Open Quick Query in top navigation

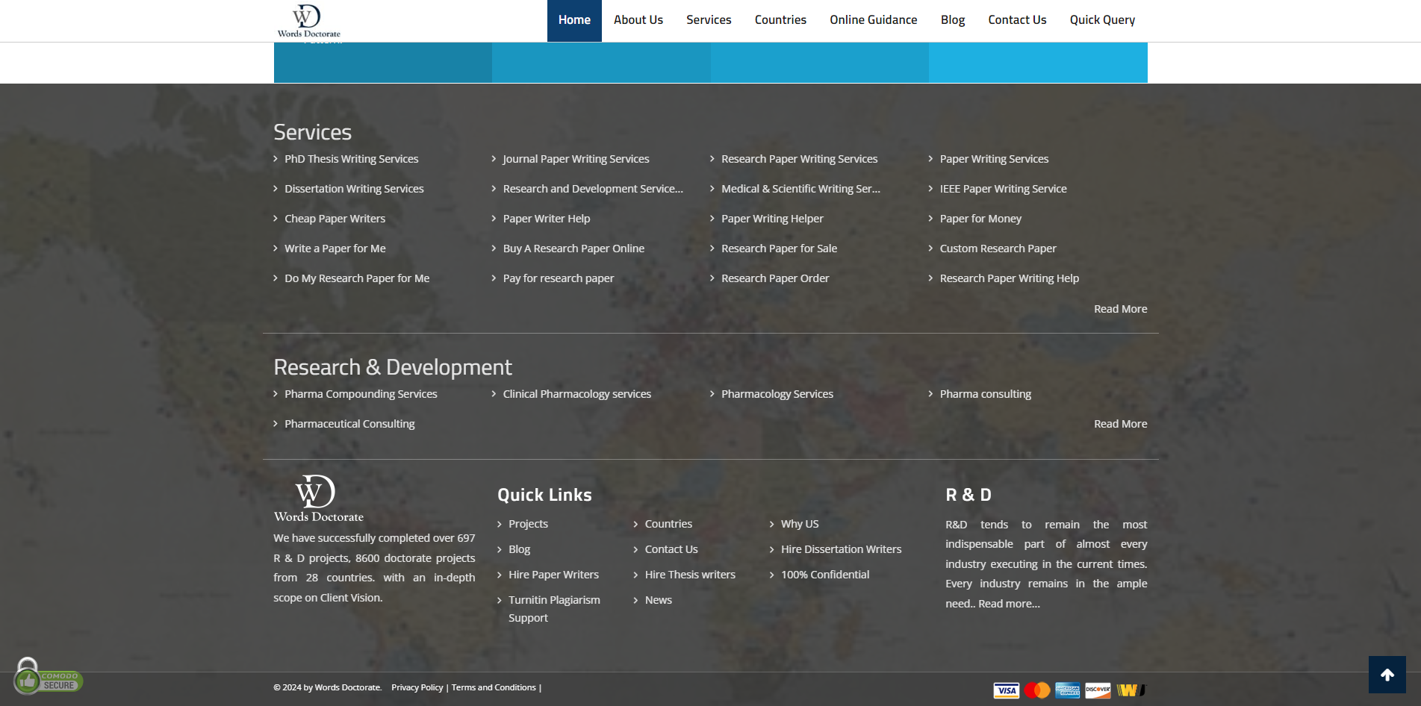(1102, 20)
